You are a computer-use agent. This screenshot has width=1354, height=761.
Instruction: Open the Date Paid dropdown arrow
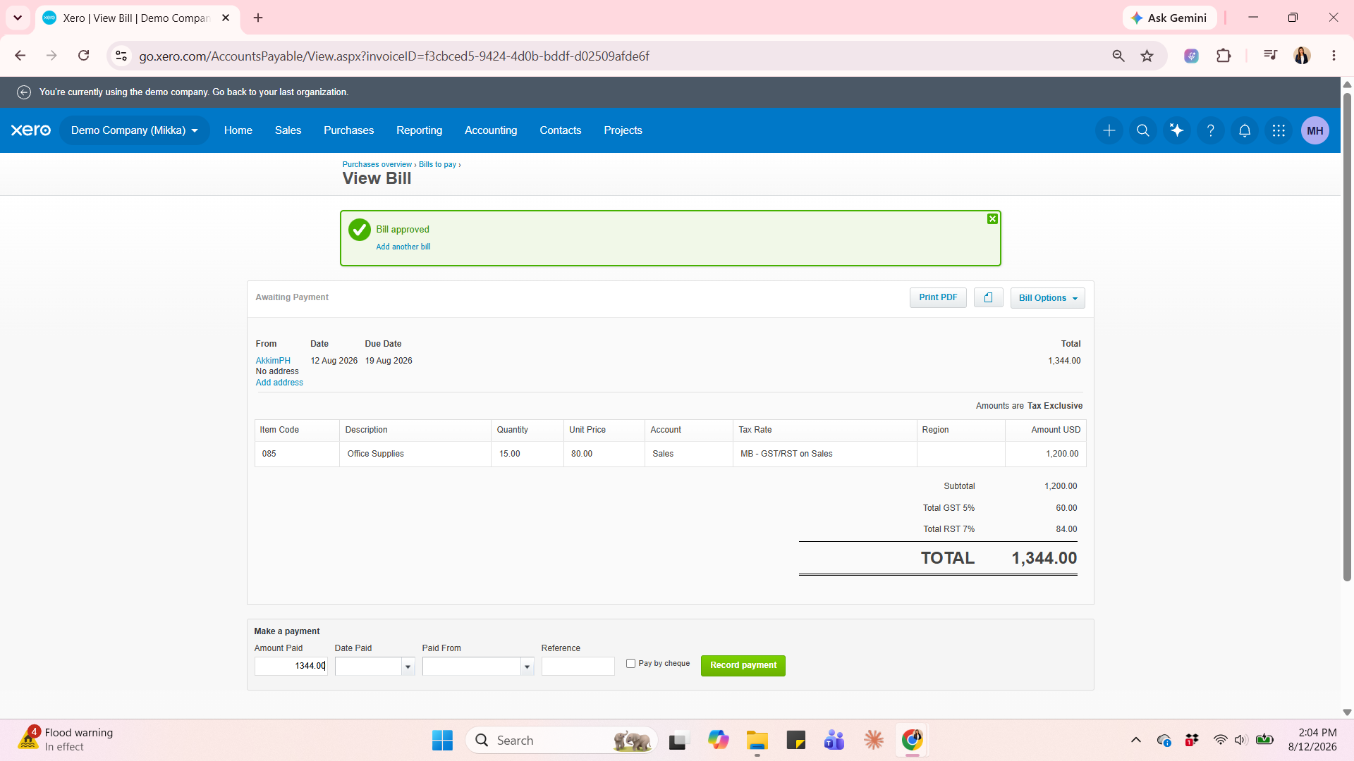408,667
